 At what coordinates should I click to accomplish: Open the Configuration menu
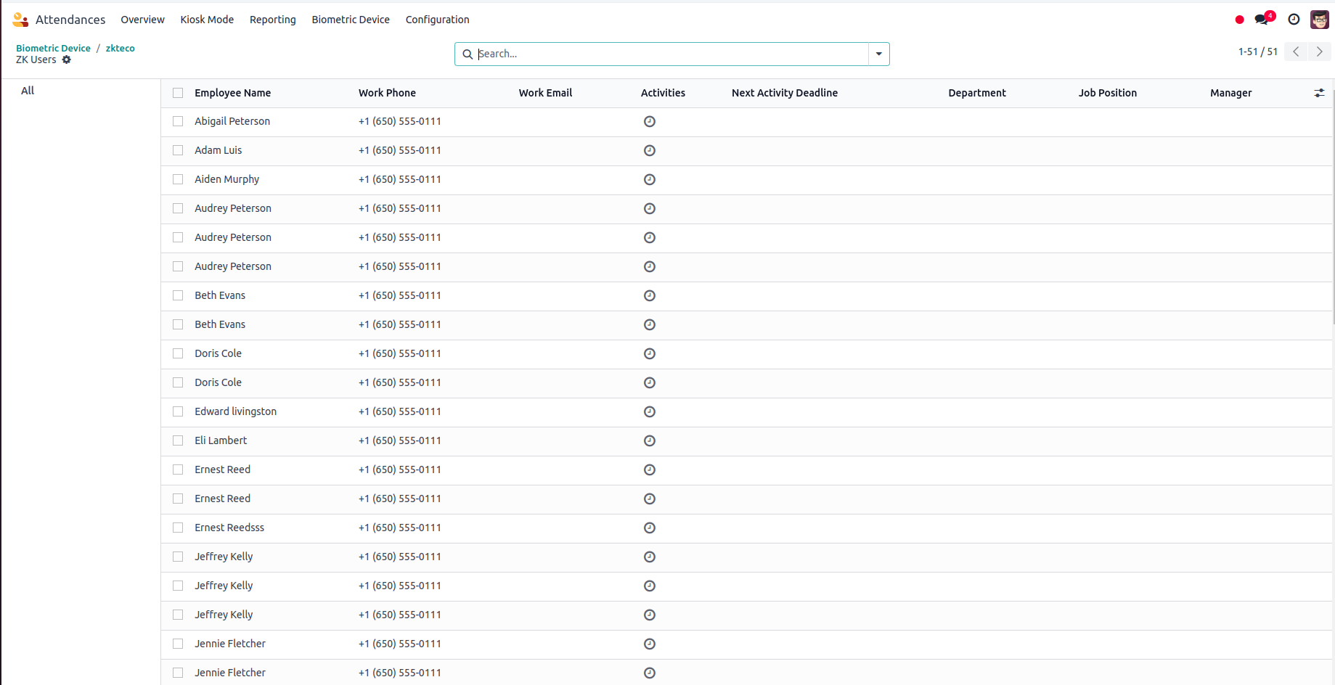point(437,20)
